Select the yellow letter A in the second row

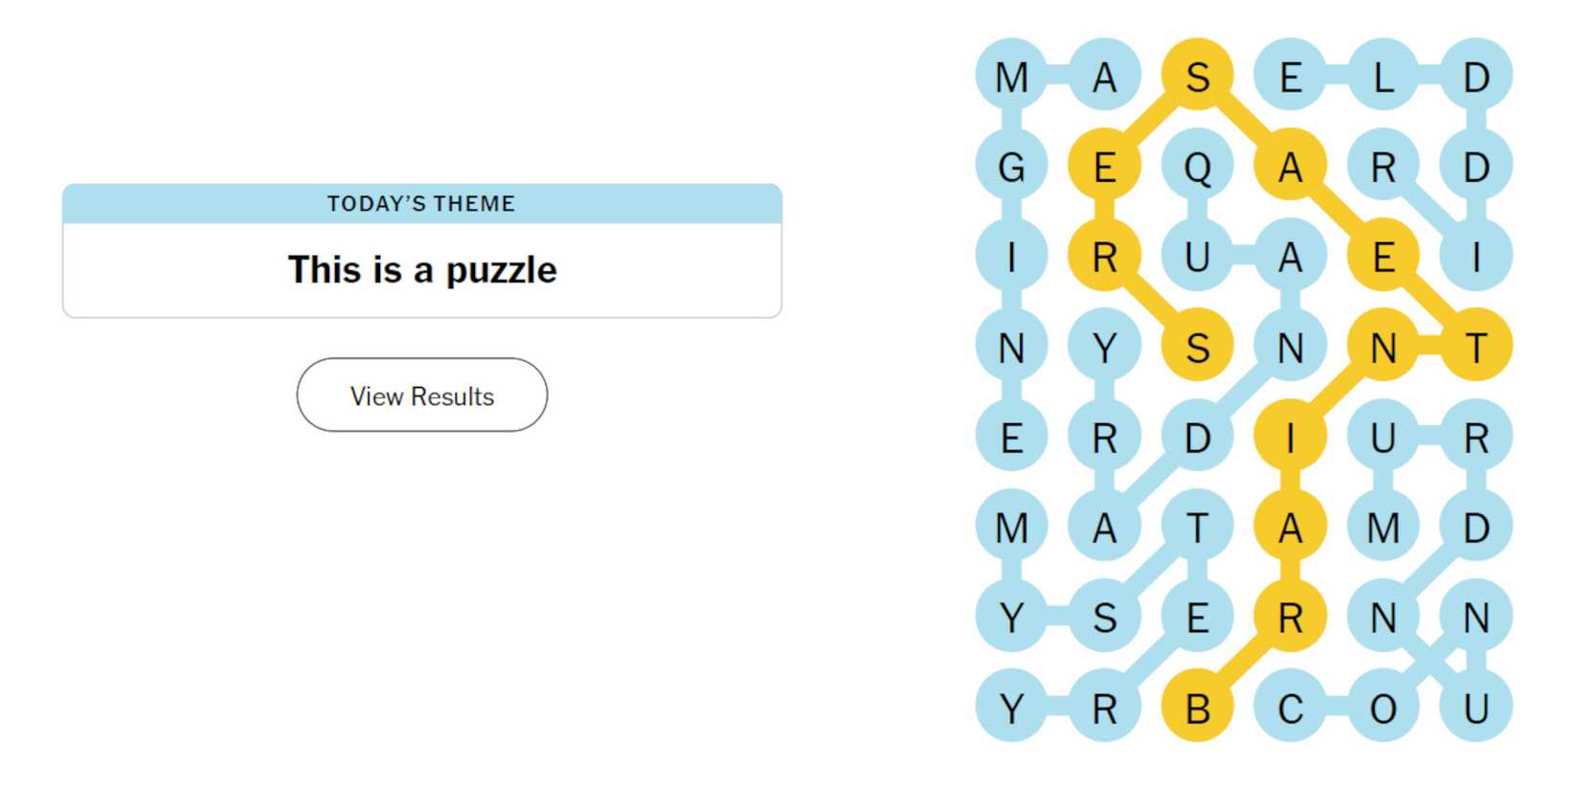[1293, 168]
